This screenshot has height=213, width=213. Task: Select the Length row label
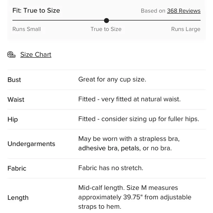(x=18, y=198)
